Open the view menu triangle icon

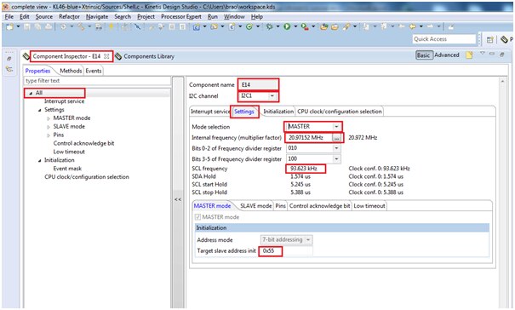point(482,53)
